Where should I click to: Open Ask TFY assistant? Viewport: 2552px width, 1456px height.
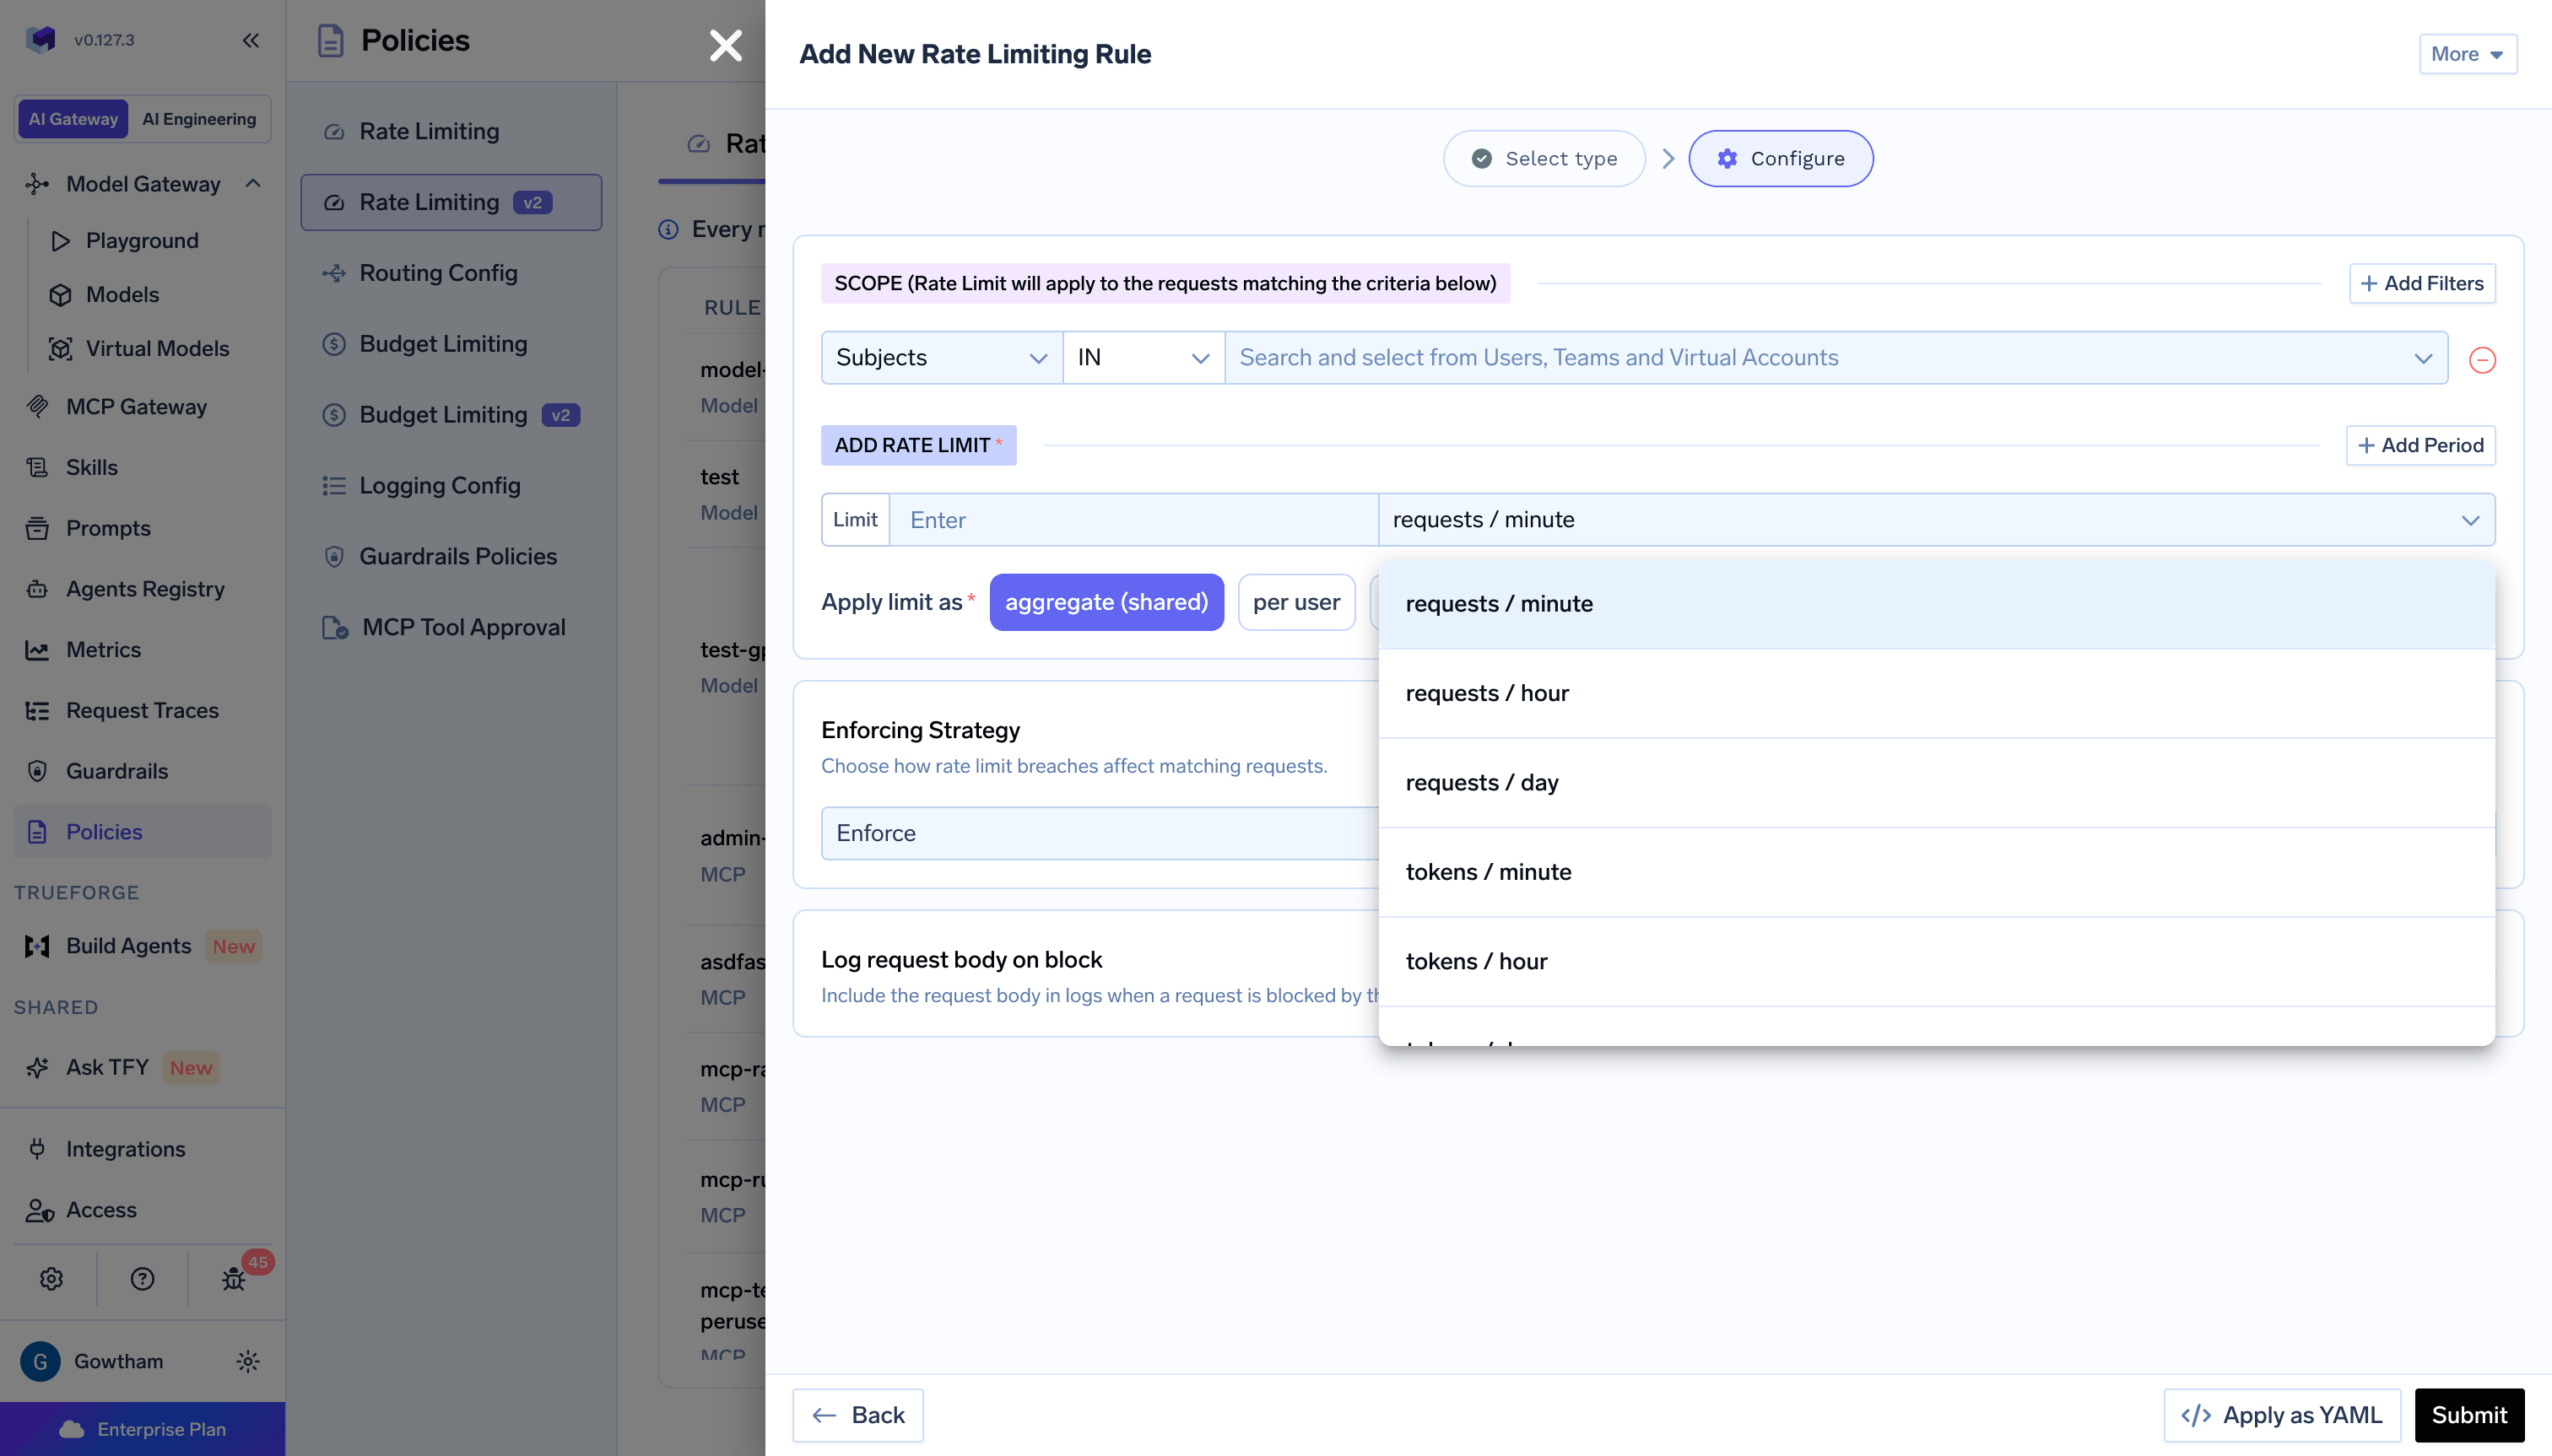[107, 1068]
